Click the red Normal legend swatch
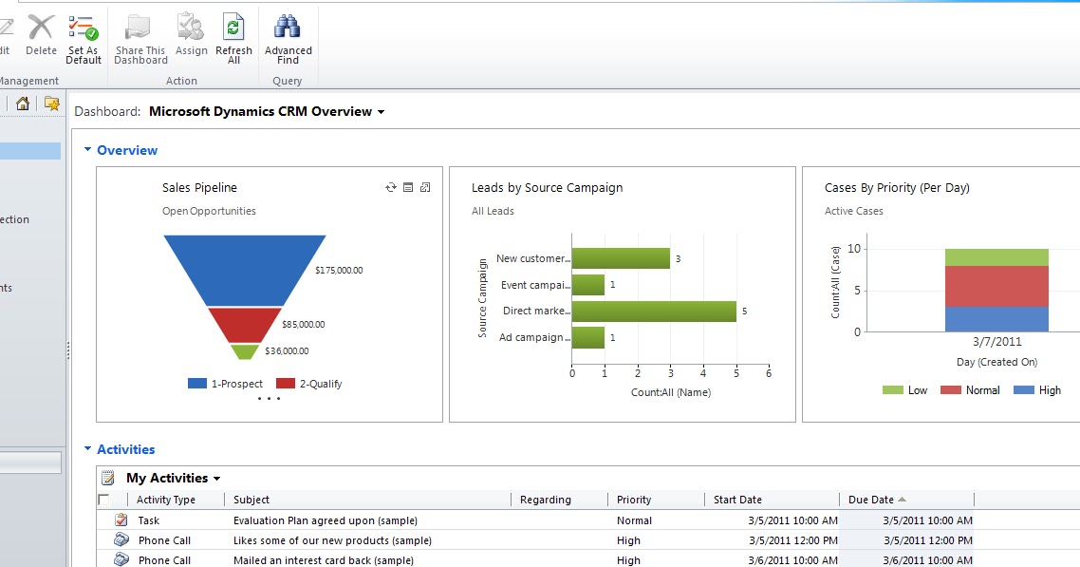The height and width of the screenshot is (567, 1080). [x=951, y=390]
